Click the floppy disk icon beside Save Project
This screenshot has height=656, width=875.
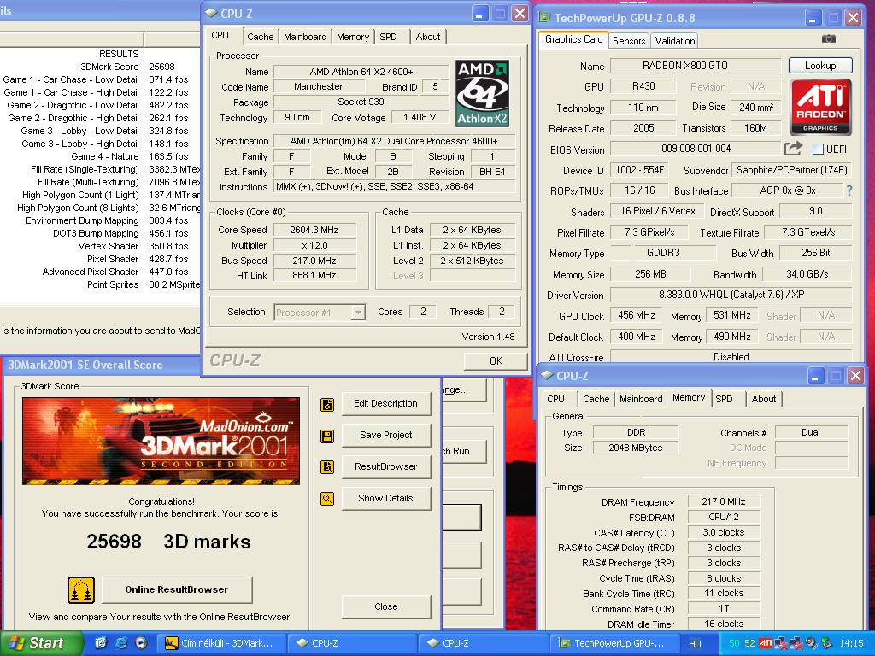327,436
